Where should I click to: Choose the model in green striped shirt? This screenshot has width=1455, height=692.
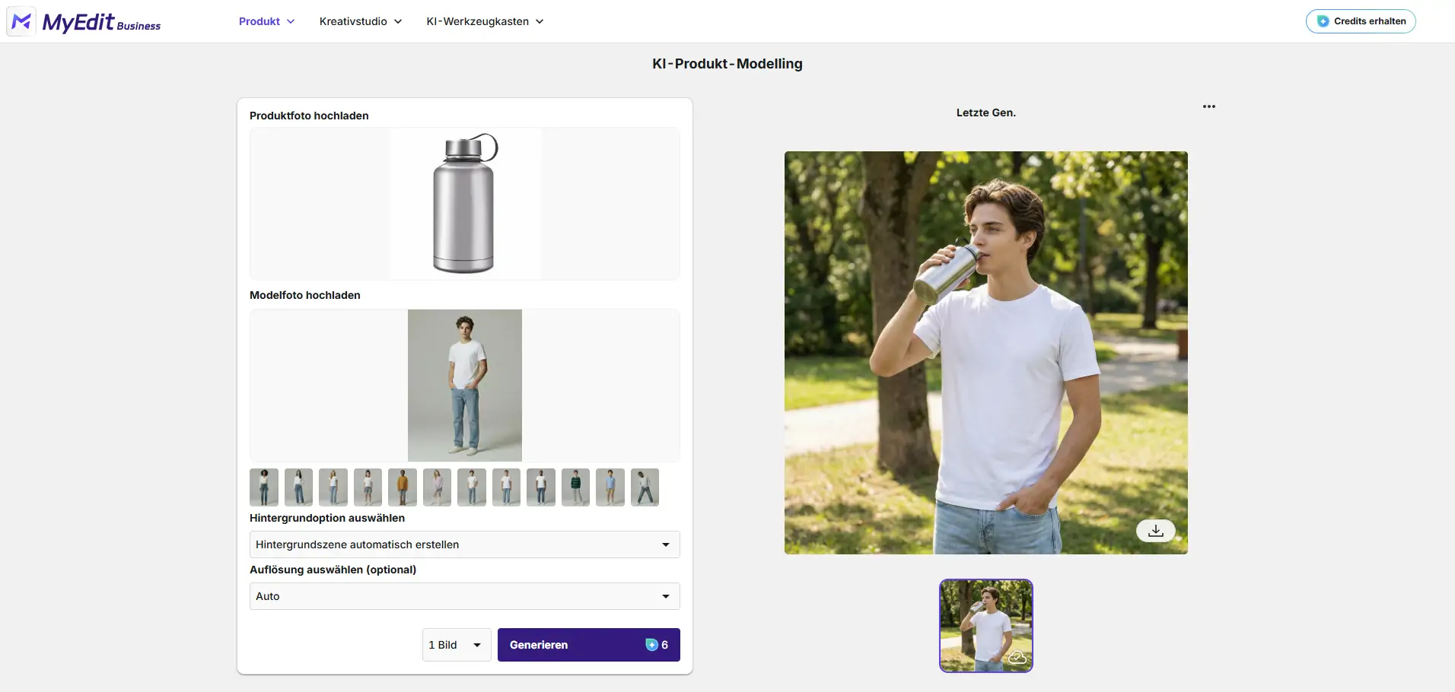tap(575, 487)
